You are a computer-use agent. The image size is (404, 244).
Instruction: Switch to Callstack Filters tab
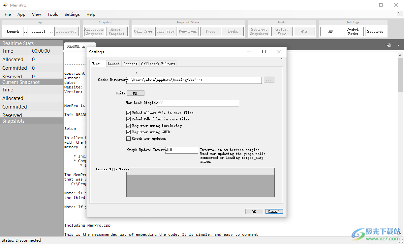pyautogui.click(x=158, y=64)
